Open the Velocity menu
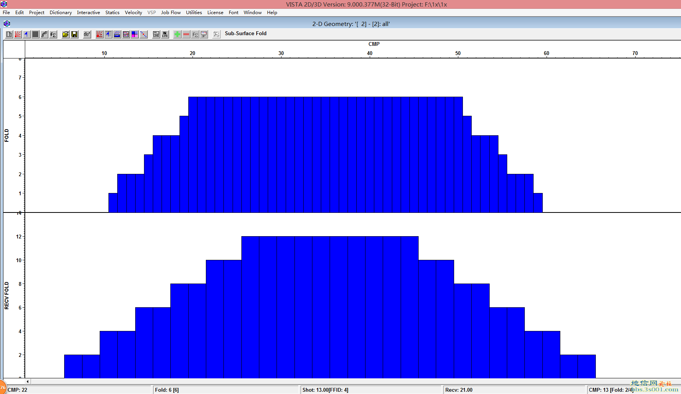This screenshot has height=394, width=681. (133, 13)
